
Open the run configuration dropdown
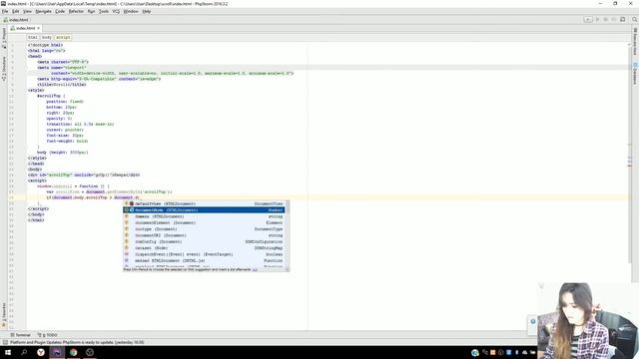point(588,20)
